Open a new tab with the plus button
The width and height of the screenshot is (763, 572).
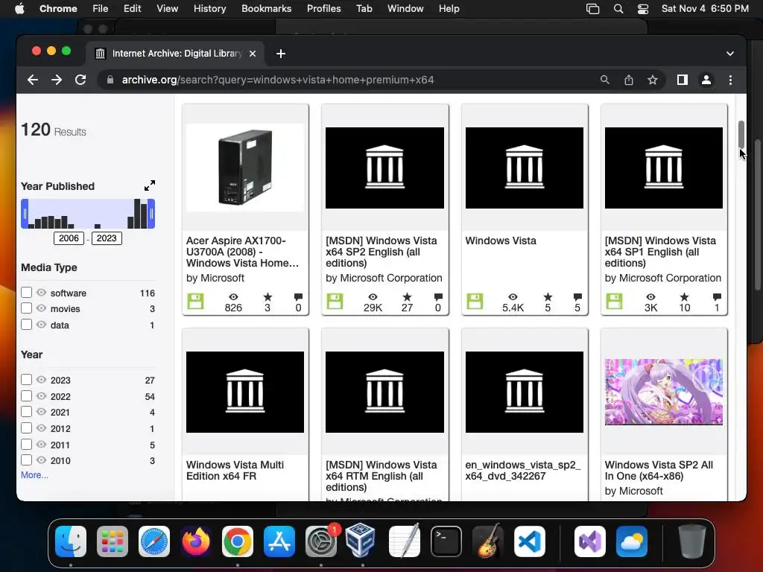pyautogui.click(x=281, y=54)
